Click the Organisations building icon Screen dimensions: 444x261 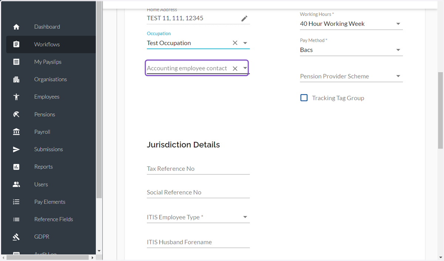tap(16, 79)
